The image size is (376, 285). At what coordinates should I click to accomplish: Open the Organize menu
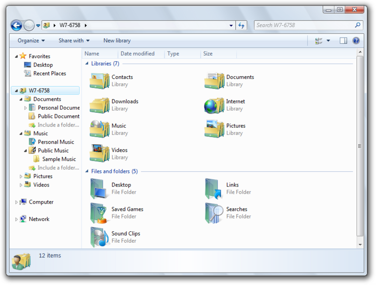31,40
